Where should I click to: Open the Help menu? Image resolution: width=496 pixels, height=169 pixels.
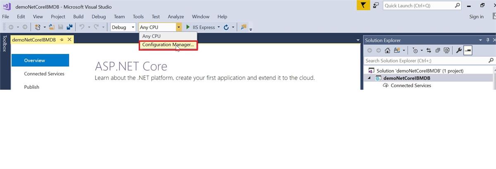222,16
